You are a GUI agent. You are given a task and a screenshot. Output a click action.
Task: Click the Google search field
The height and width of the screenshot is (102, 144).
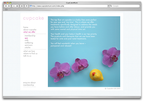pos(125,6)
